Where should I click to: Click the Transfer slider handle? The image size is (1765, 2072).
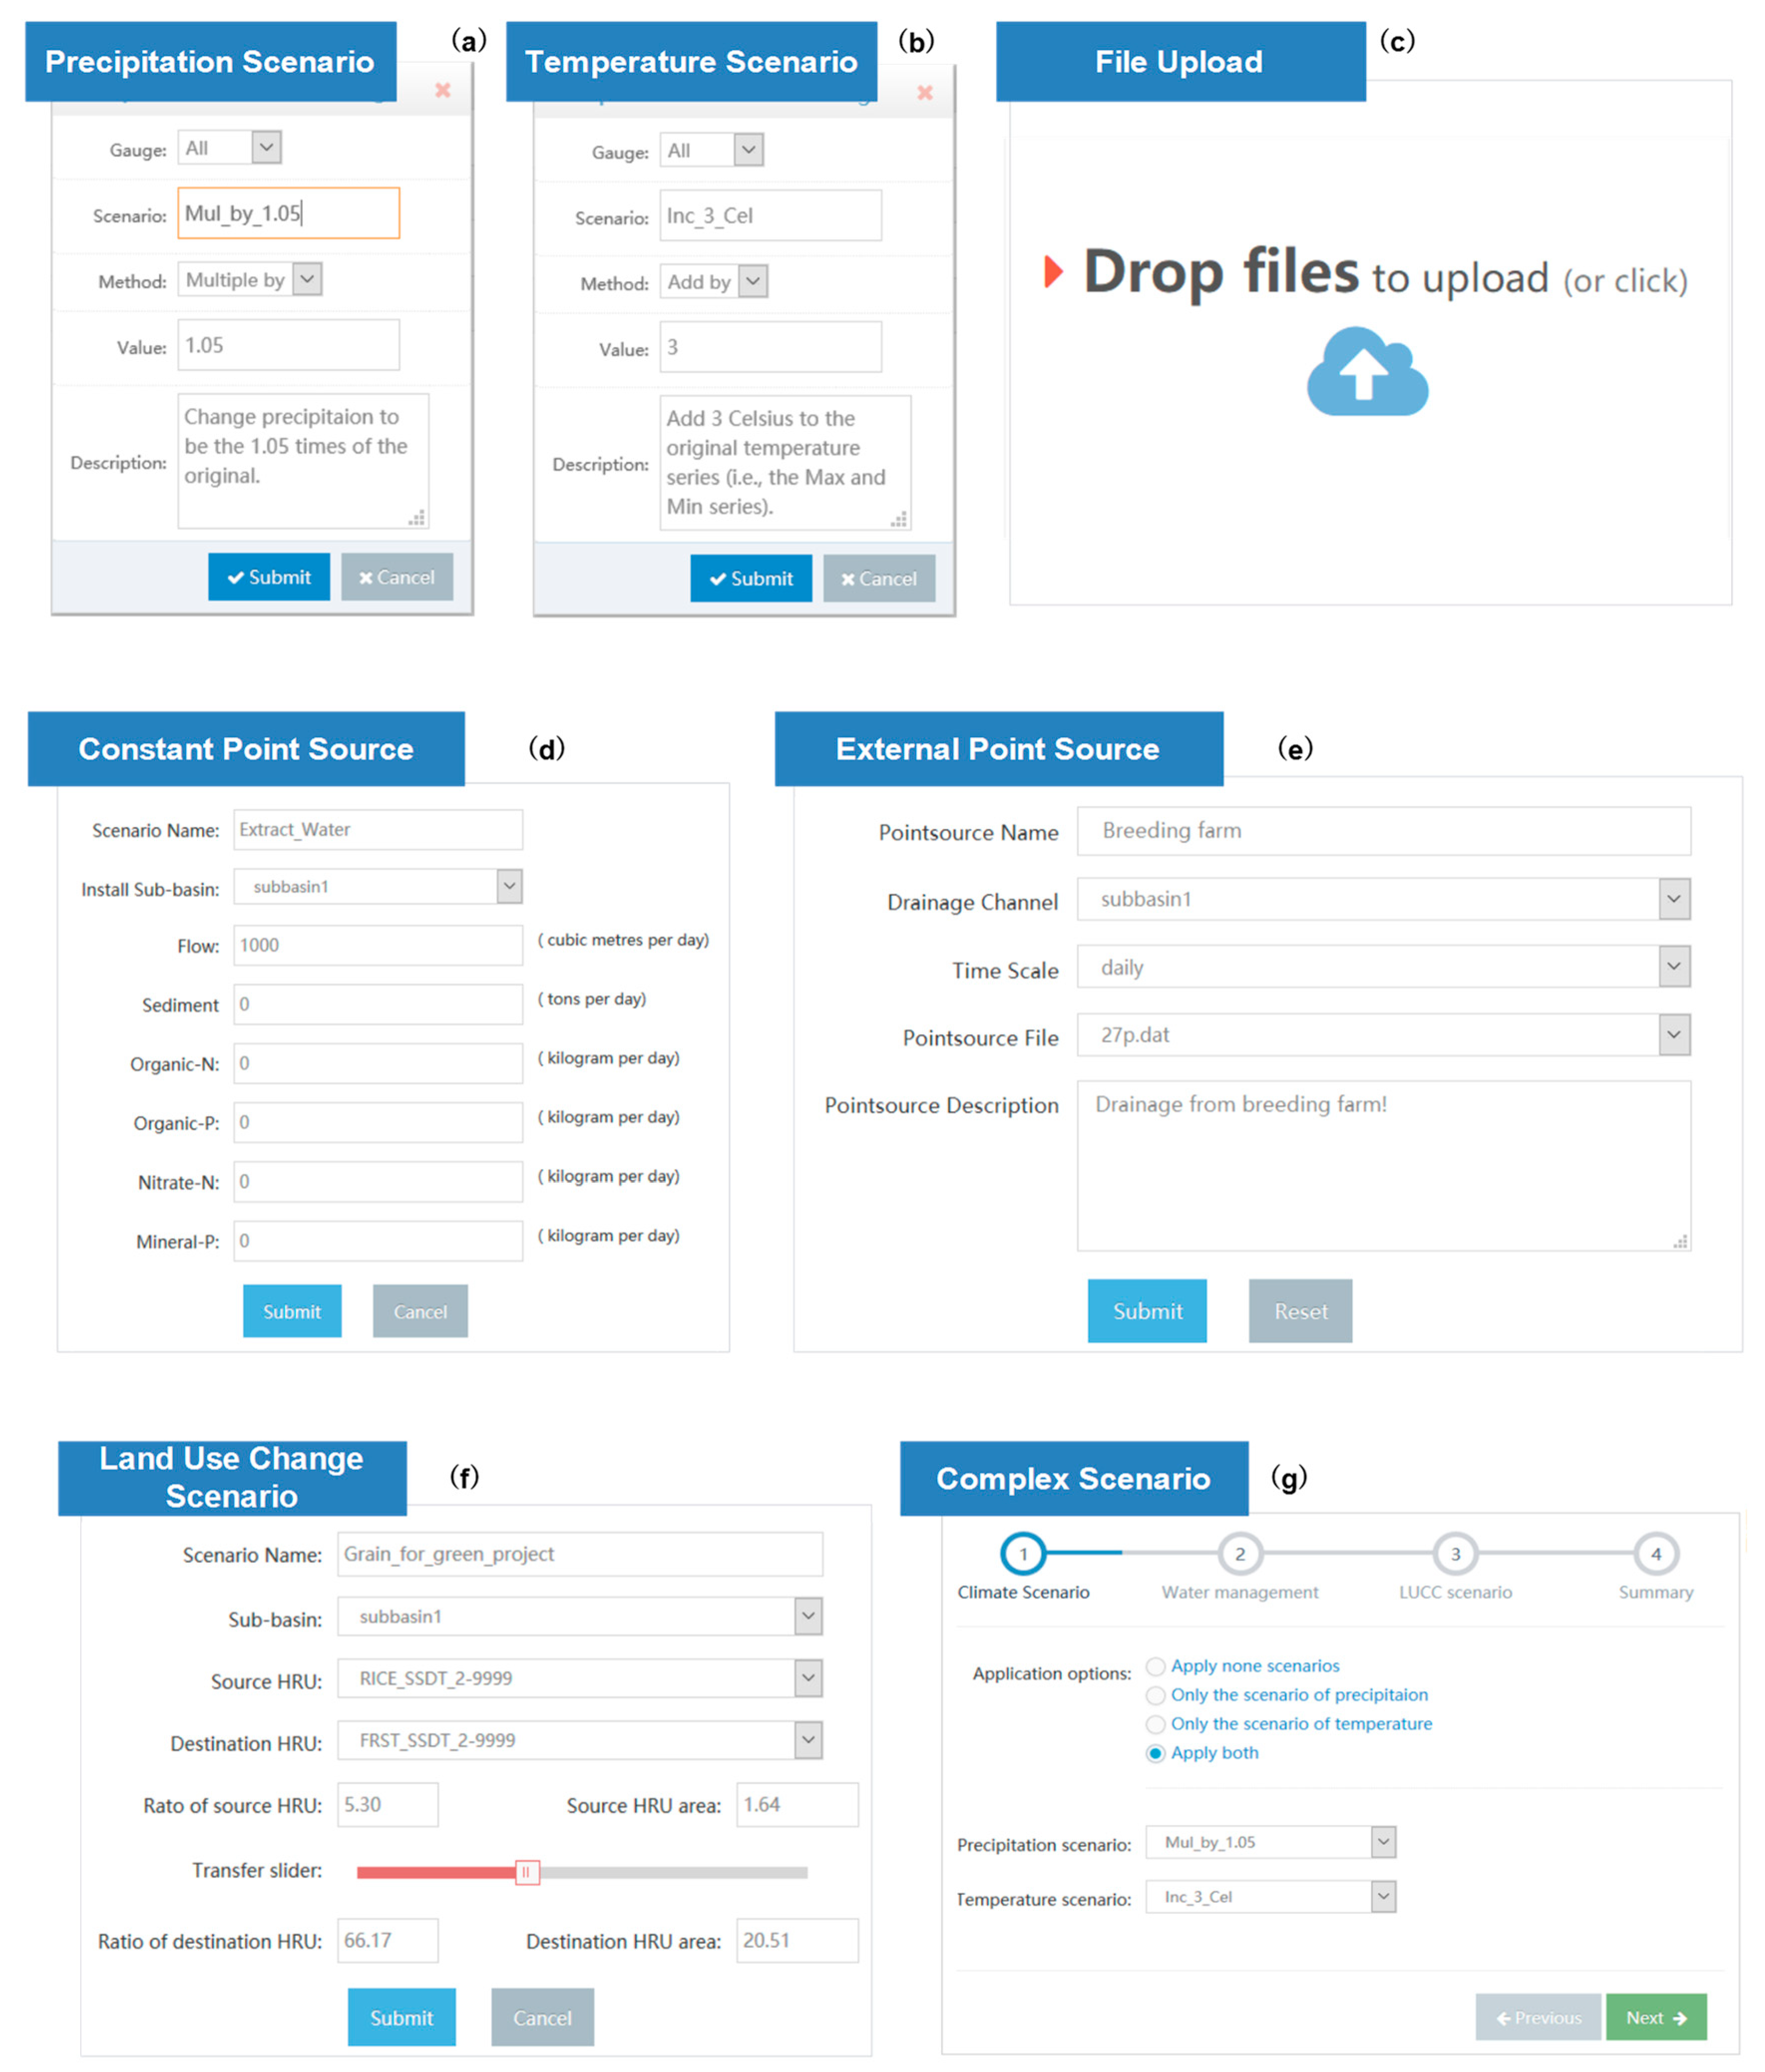click(x=527, y=1872)
